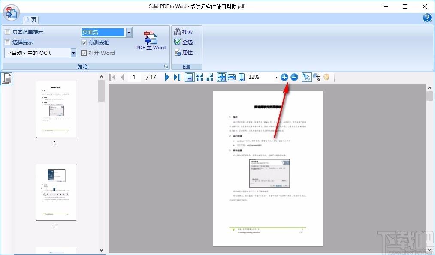435x255 pixels.
Task: Select multi-page grid view layout
Action: [x=199, y=77]
